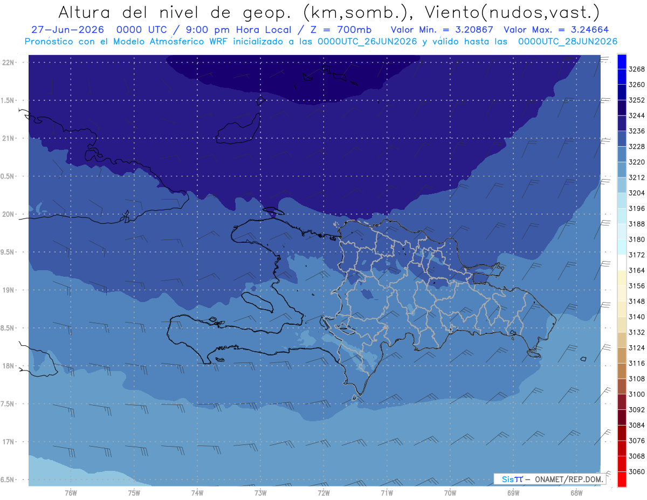Click the 19N latitude label

coord(8,290)
